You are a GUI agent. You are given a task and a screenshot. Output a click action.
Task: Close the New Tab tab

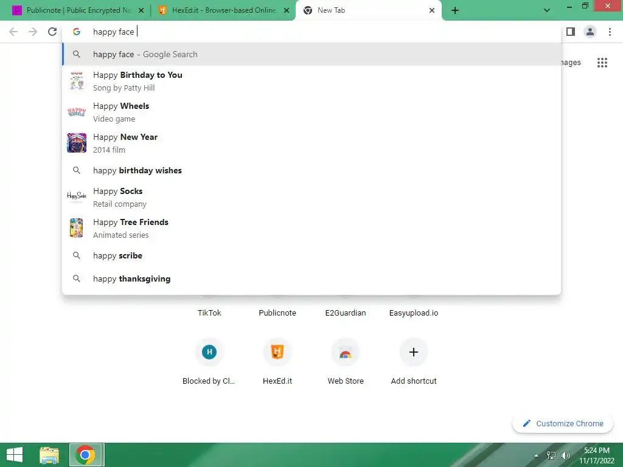click(432, 10)
